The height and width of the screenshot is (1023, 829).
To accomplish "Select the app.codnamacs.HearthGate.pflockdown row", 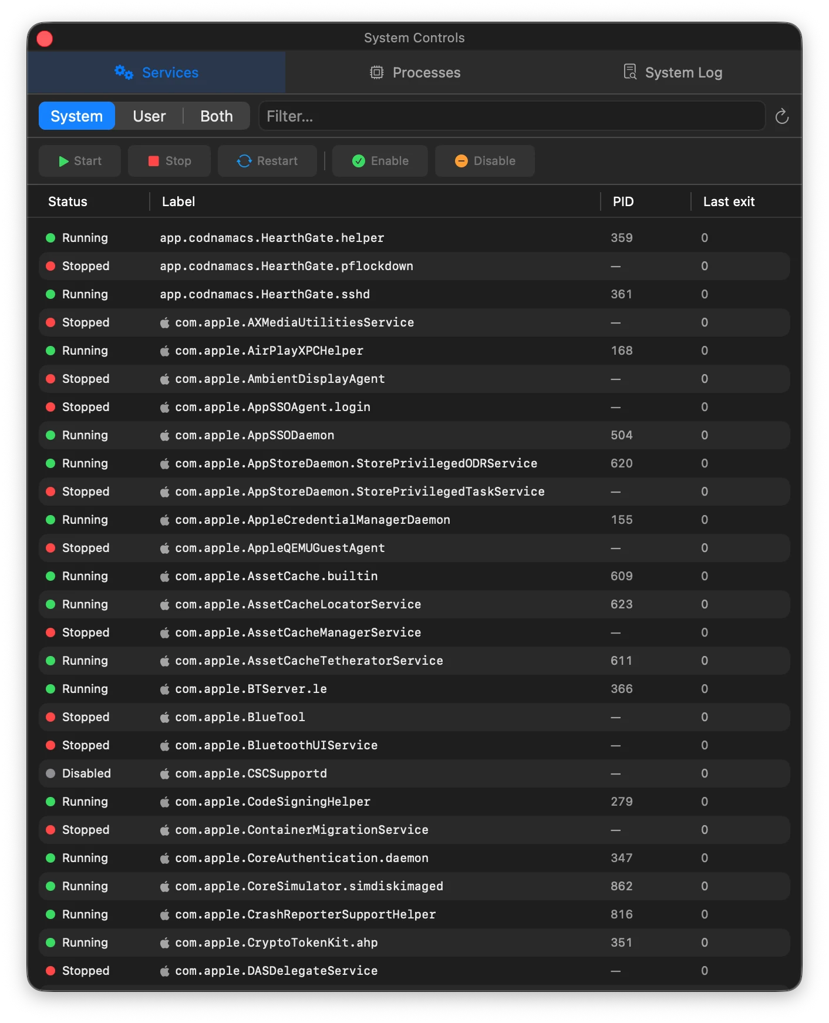I will point(414,266).
